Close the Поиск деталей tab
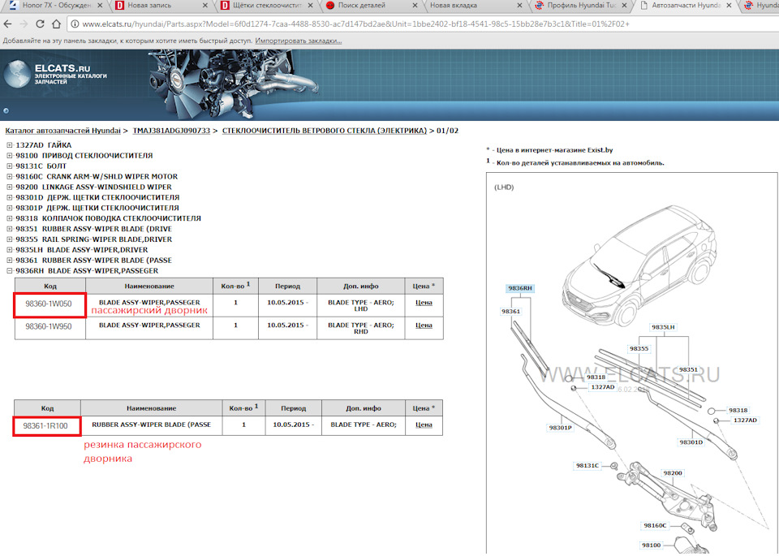The width and height of the screenshot is (779, 556). pos(415,6)
